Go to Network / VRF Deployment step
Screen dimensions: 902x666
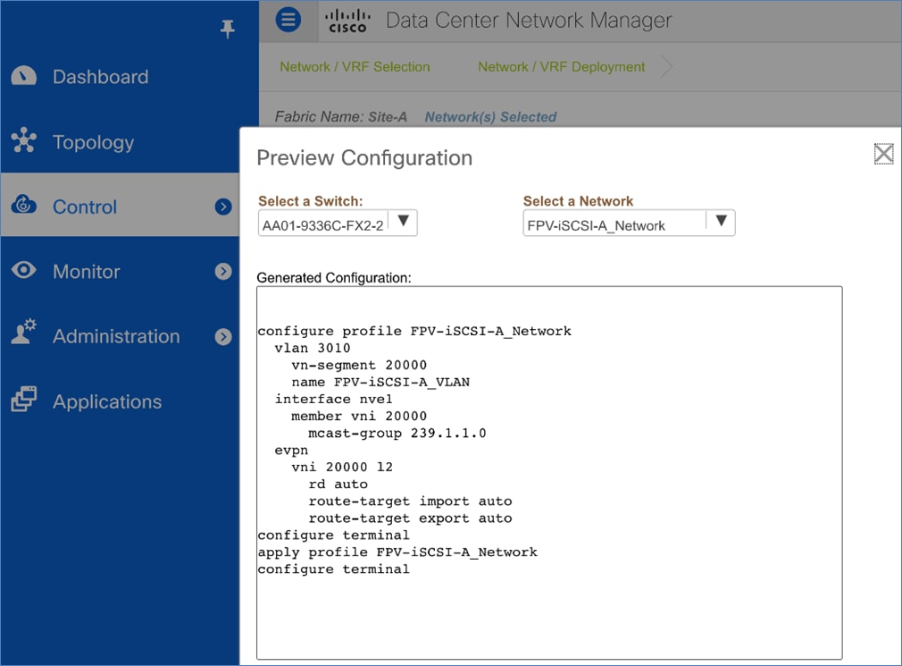(562, 67)
